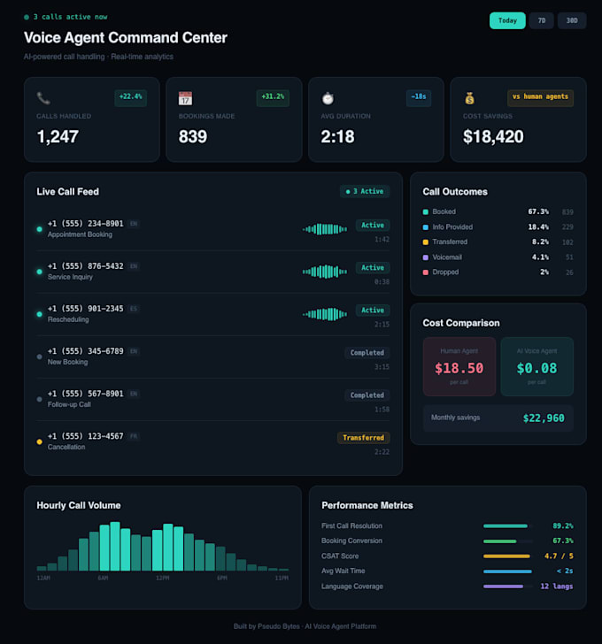Click the 4.7 / 5 CSAT value

[x=559, y=556]
